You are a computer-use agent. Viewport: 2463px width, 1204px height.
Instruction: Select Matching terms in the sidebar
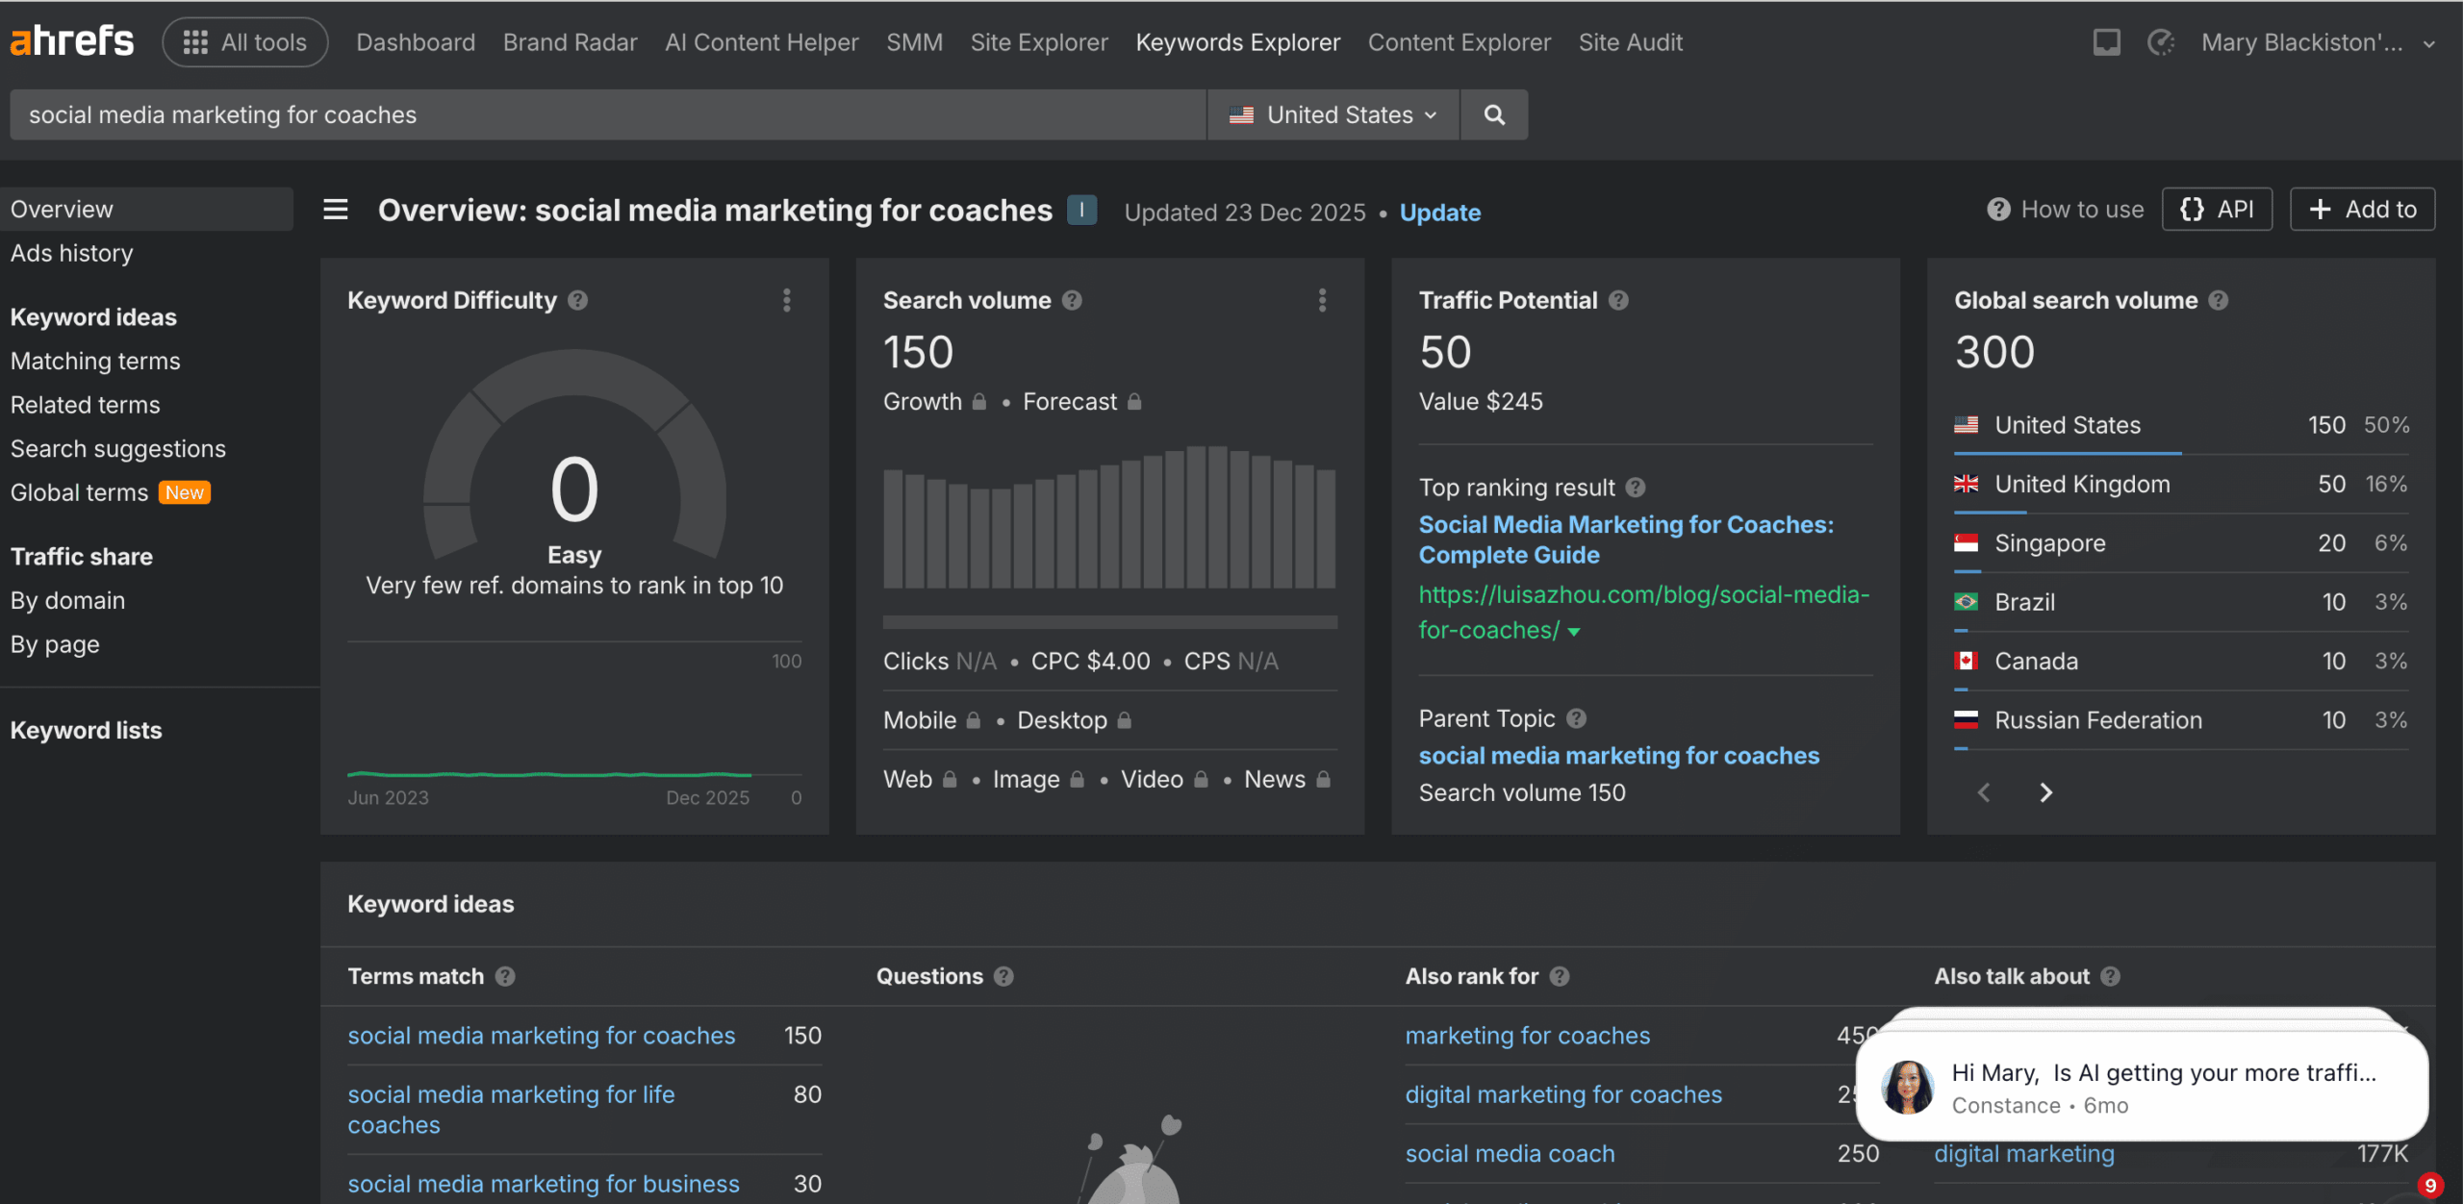[95, 361]
